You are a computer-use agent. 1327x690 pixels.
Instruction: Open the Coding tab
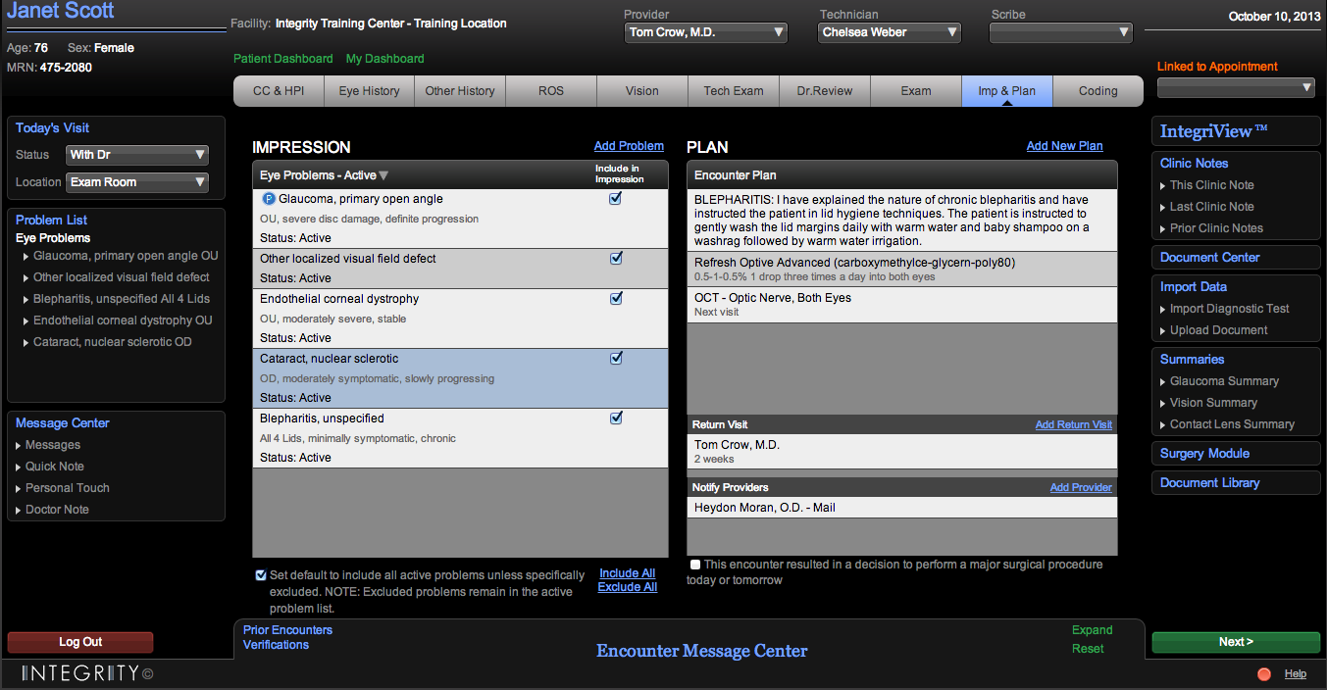[x=1097, y=91]
